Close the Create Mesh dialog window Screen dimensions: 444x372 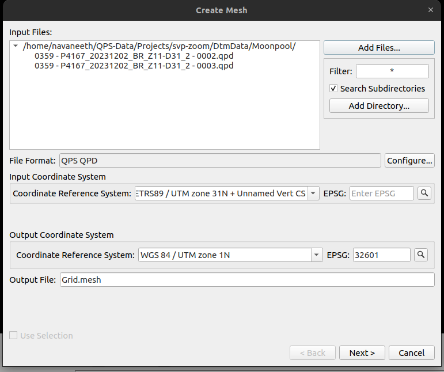(x=431, y=10)
